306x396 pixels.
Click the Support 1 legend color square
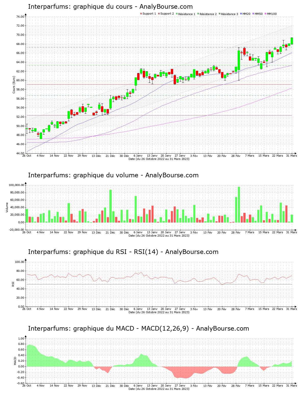coord(141,14)
